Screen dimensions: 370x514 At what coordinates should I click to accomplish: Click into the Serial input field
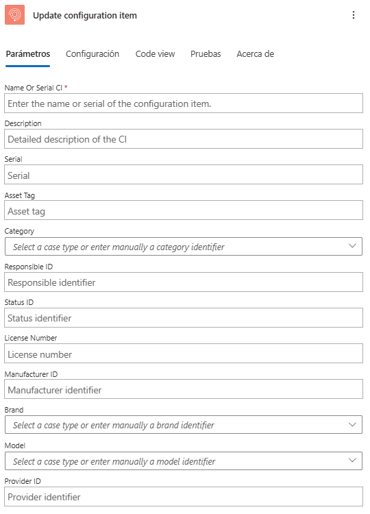(184, 175)
